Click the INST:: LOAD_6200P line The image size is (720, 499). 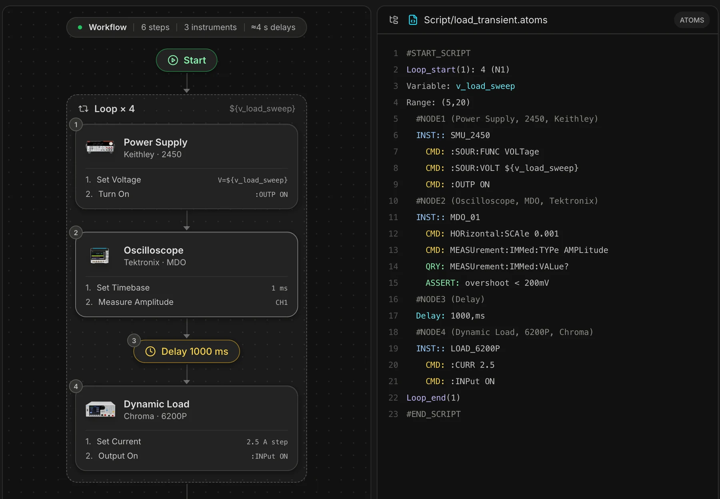coord(458,348)
